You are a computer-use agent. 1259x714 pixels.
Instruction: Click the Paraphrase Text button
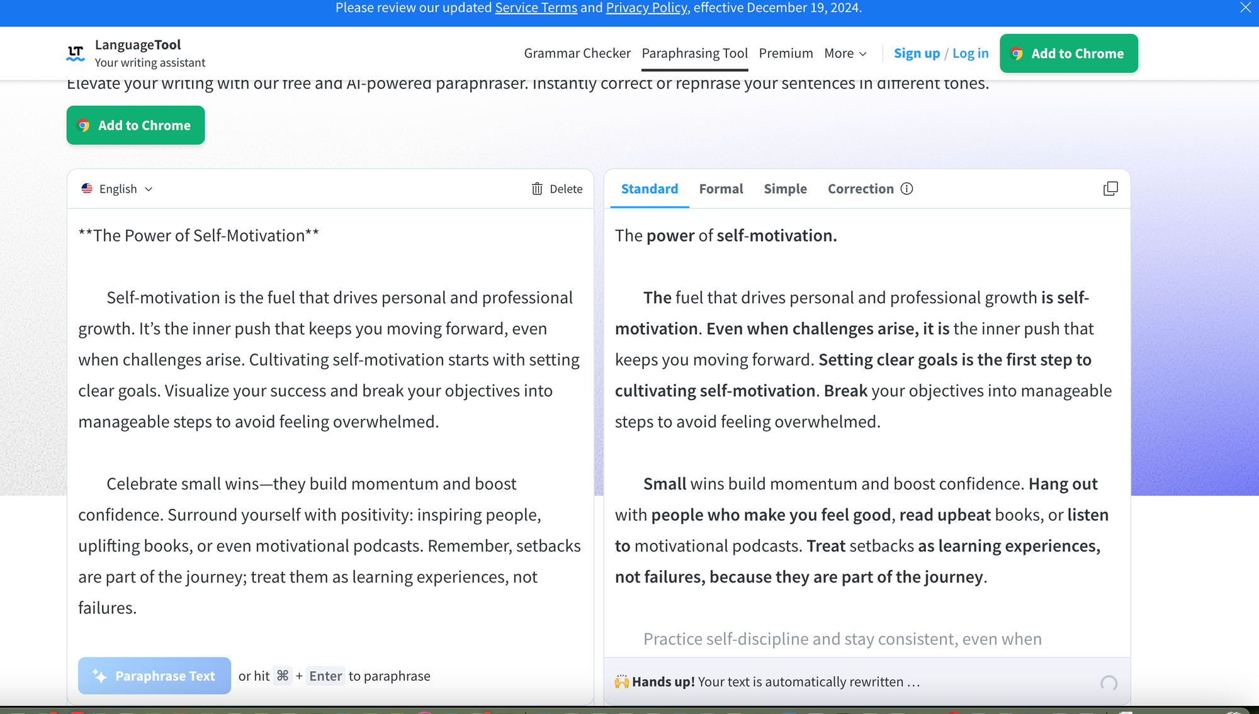[x=154, y=676]
